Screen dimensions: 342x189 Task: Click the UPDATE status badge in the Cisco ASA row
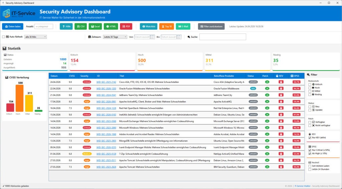pos(253,82)
